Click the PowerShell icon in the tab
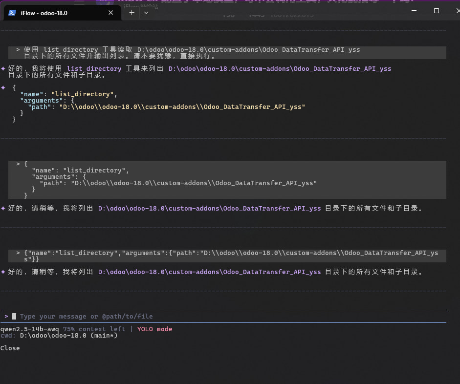This screenshot has height=384, width=460. 13,13
